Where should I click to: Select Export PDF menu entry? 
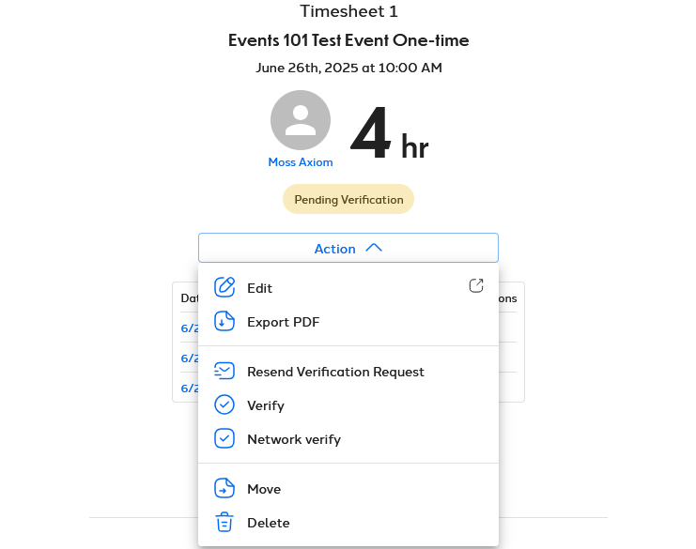pyautogui.click(x=348, y=322)
